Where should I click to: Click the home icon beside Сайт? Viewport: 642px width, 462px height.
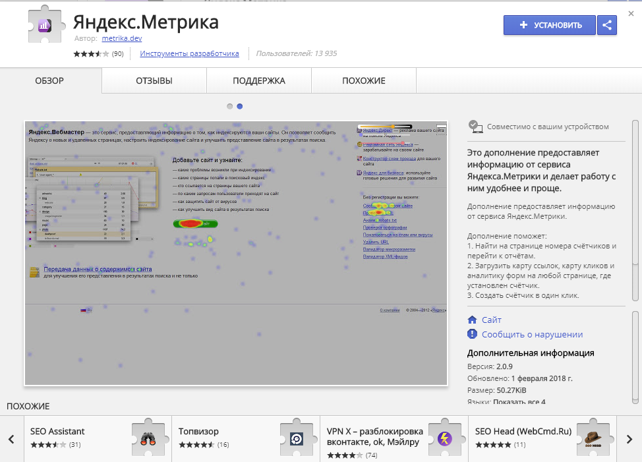coord(472,320)
